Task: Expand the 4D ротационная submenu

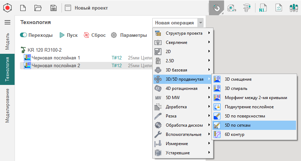Action: pyautogui.click(x=181, y=88)
